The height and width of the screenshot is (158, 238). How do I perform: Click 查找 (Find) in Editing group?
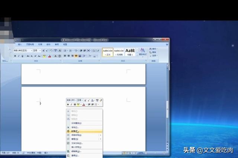coord(153,49)
